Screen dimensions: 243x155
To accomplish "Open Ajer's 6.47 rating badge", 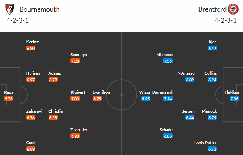I will click(212, 48).
